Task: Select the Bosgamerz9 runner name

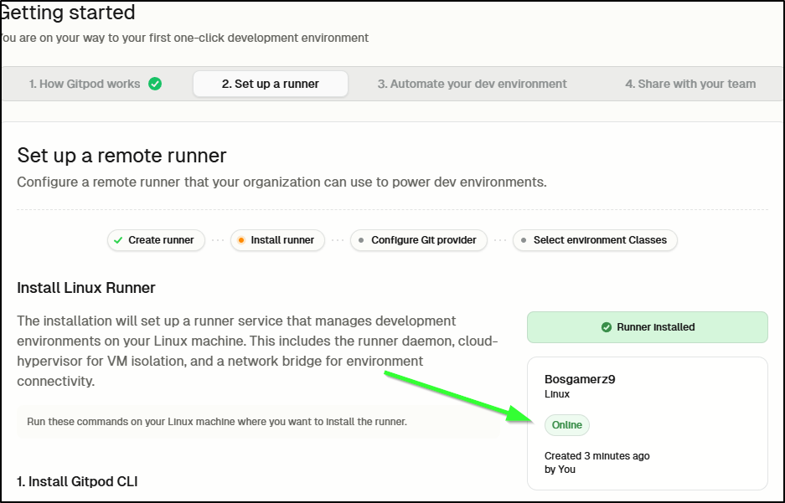Action: click(580, 379)
